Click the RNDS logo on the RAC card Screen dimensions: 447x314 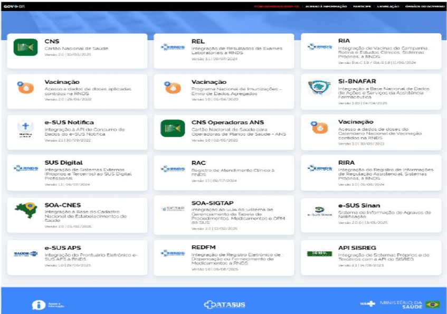tap(173, 169)
